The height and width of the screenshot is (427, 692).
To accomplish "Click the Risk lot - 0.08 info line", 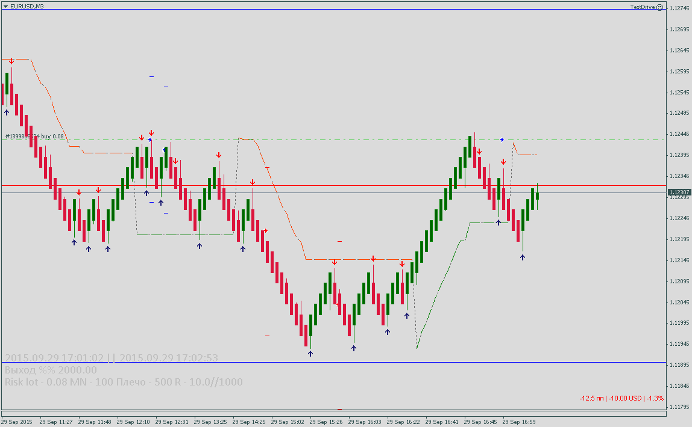I will pyautogui.click(x=124, y=382).
